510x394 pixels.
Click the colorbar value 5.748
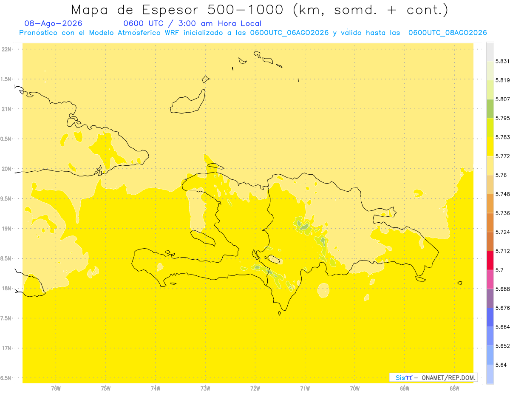pos(503,194)
